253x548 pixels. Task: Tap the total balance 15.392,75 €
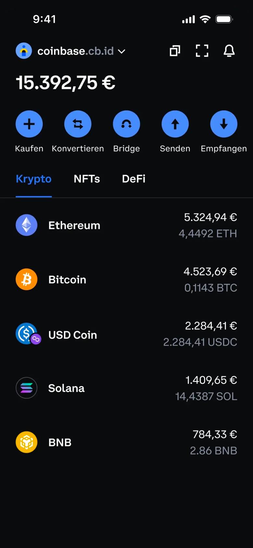66,82
